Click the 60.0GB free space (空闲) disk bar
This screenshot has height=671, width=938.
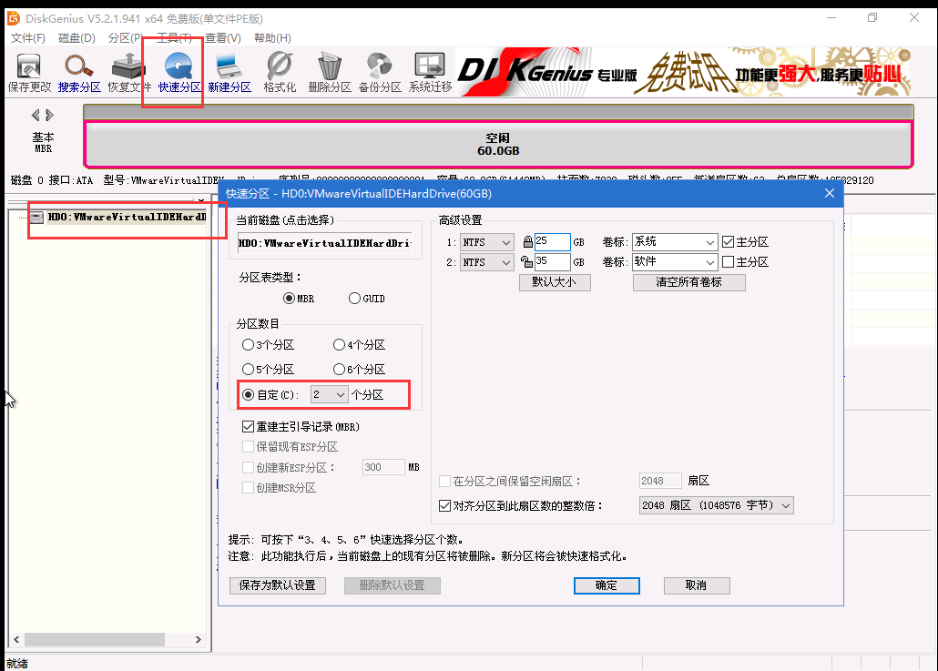(498, 144)
